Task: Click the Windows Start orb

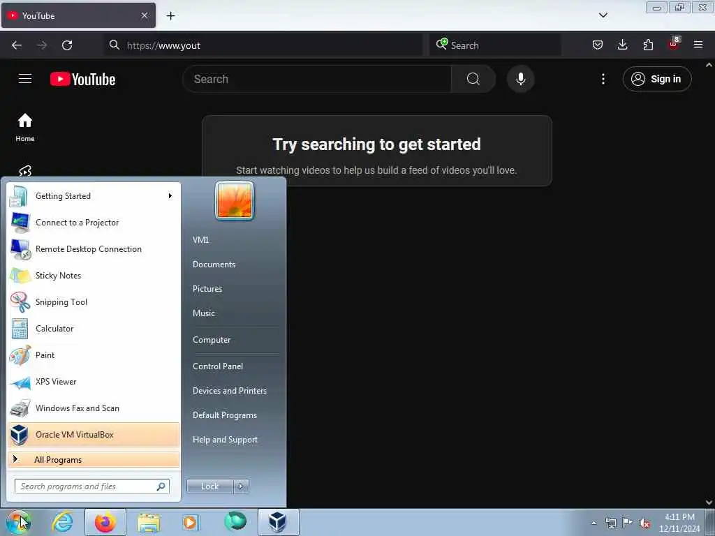Action: 17,522
